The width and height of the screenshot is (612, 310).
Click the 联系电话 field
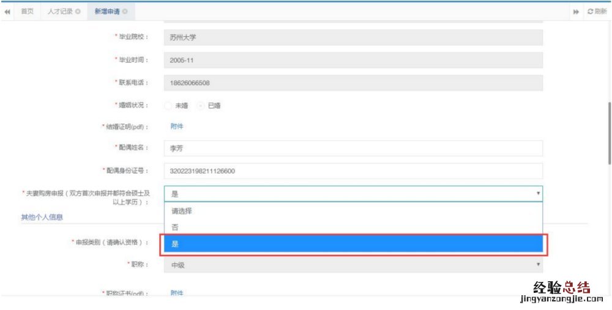[353, 83]
